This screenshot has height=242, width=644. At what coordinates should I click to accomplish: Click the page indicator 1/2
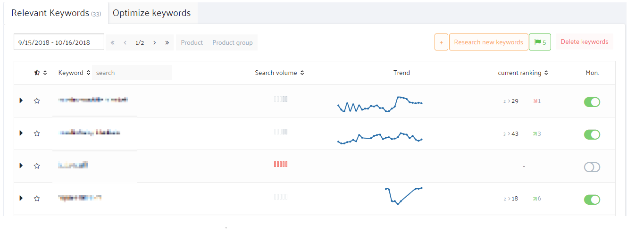pos(140,42)
